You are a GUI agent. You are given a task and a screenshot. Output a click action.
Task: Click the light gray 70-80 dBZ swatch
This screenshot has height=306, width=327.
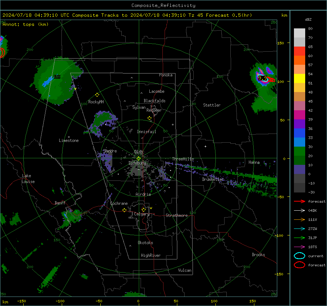(299, 33)
